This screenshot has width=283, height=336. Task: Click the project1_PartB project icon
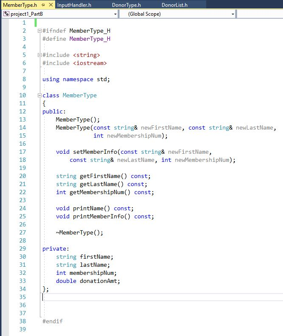(x=6, y=14)
